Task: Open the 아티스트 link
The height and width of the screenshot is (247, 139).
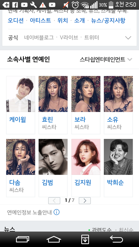Action: point(41,20)
